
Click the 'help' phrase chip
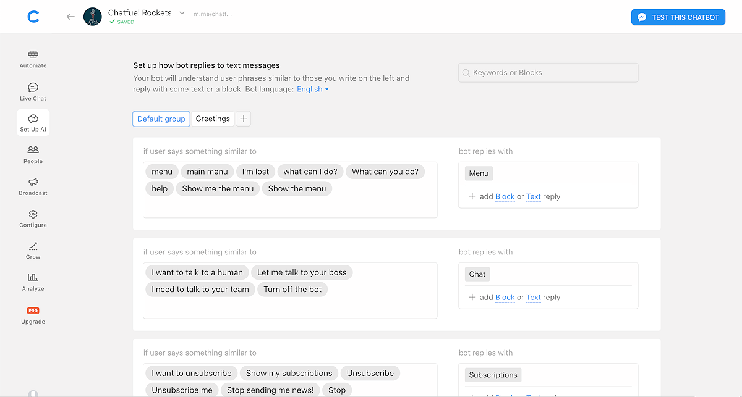[160, 188]
